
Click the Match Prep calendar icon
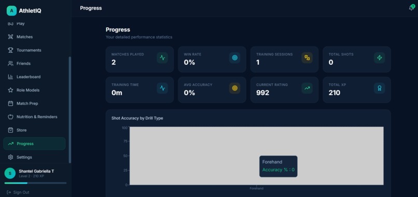click(x=10, y=103)
